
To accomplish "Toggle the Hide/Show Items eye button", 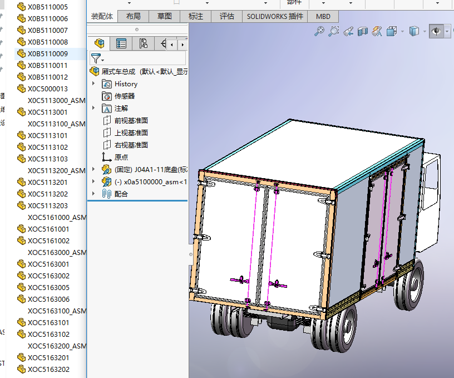I will click(436, 32).
